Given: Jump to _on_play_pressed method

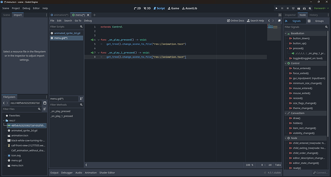Looking at the screenshot, I should coord(60,111).
